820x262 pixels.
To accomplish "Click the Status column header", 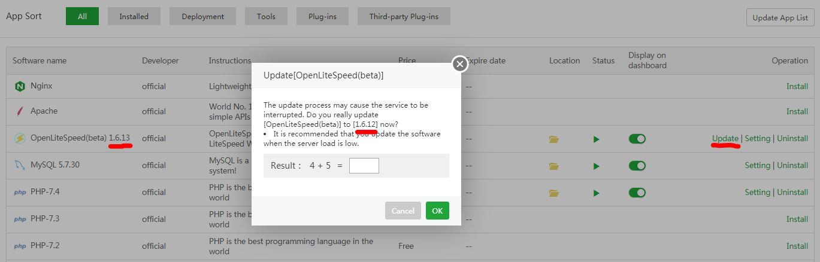I will [x=604, y=60].
